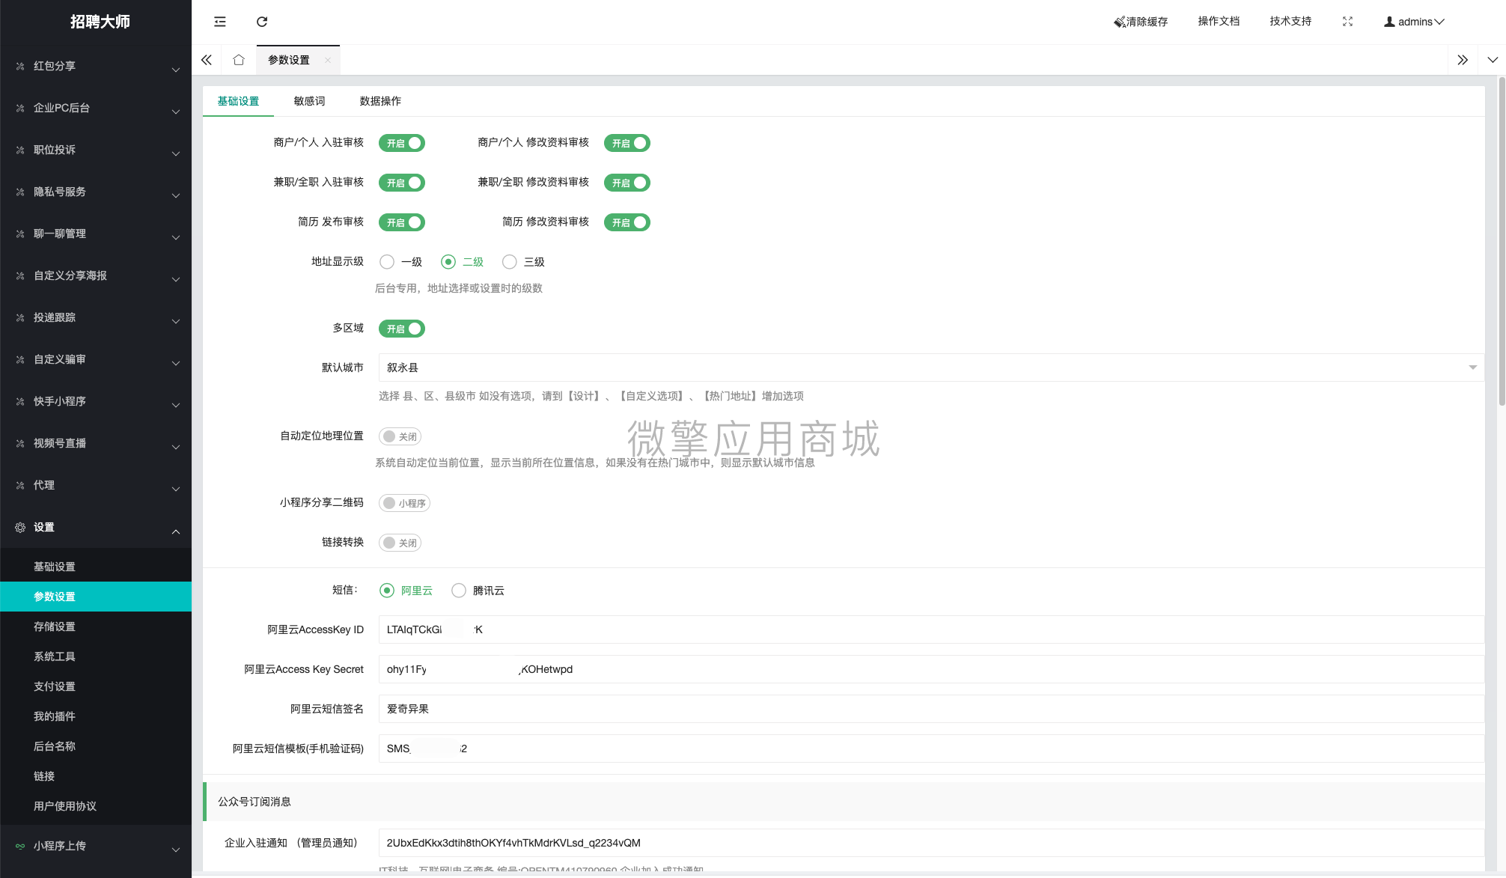Click the 隐私号服务 sidebar icon
This screenshot has height=878, width=1506.
point(20,192)
